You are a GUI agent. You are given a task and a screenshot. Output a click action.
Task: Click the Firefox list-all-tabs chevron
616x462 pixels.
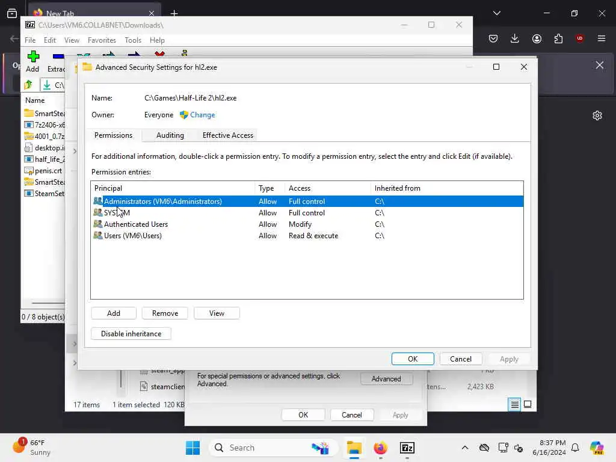[496, 13]
